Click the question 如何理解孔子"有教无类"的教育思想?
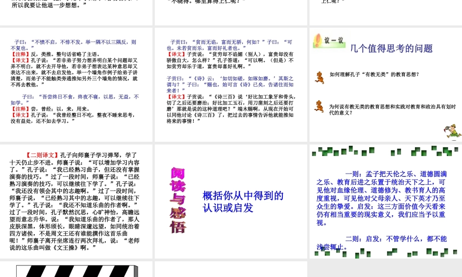 click(x=374, y=74)
